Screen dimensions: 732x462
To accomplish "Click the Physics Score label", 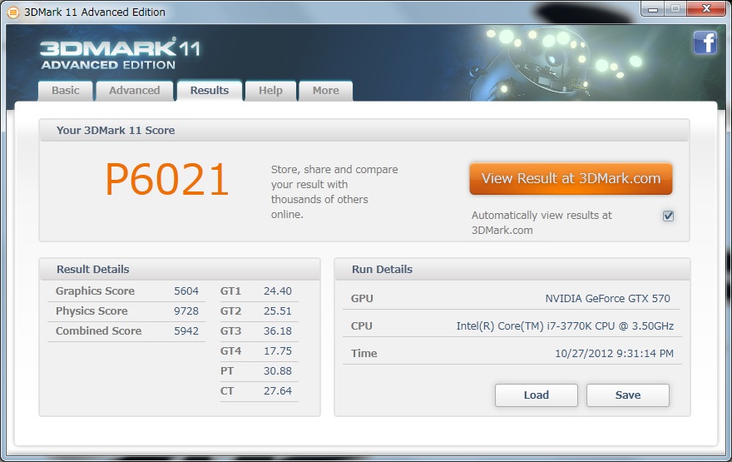I will coord(91,311).
